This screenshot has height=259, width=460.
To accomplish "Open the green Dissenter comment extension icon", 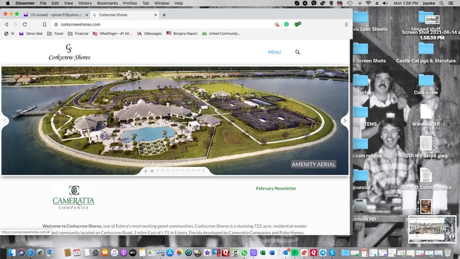I will click(287, 24).
